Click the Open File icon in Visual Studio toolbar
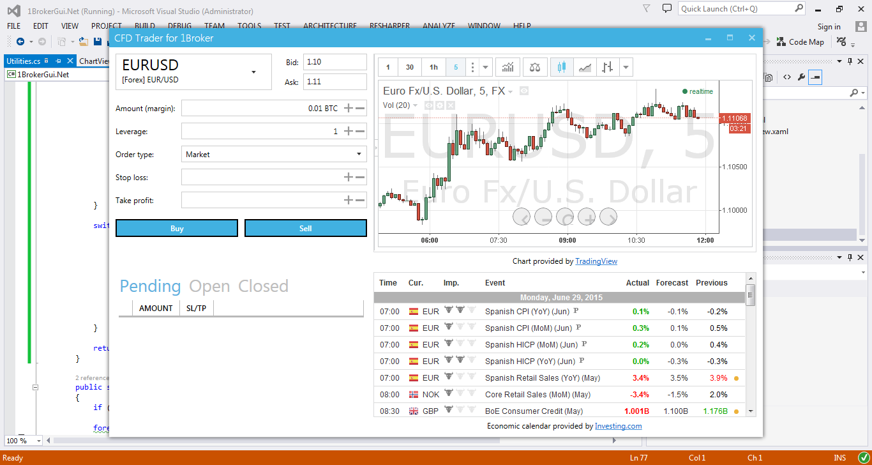 coord(85,42)
